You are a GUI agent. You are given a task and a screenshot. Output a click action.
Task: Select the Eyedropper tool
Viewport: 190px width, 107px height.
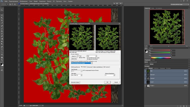(2, 23)
